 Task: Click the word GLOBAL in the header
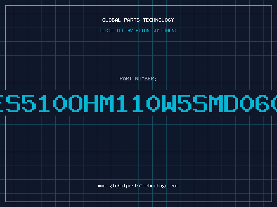111,20
